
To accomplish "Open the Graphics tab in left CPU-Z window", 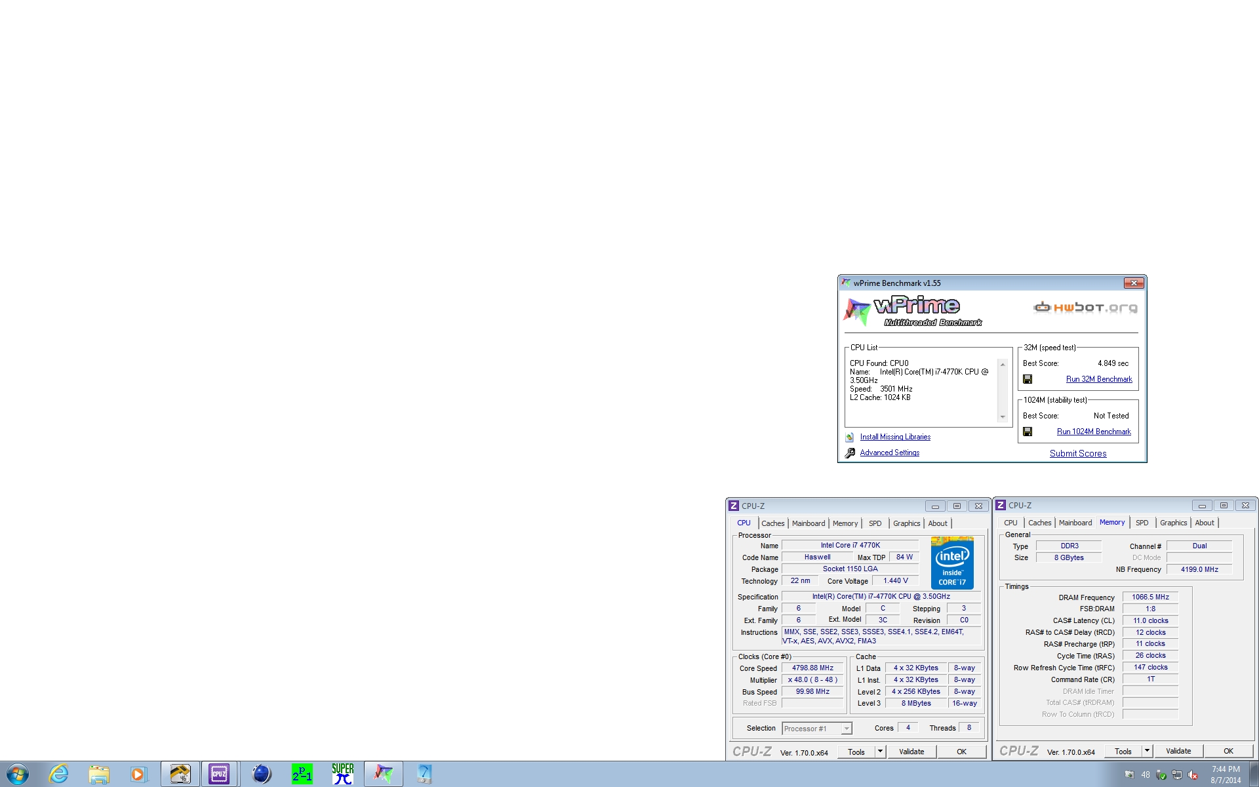I will click(907, 523).
